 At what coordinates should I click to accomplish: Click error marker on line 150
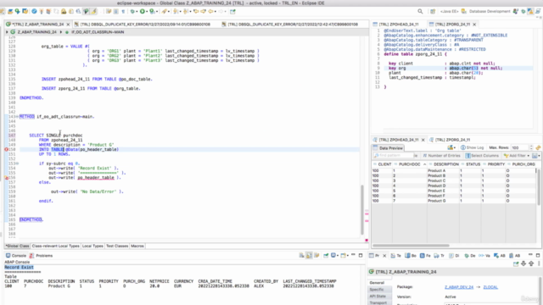point(6,149)
